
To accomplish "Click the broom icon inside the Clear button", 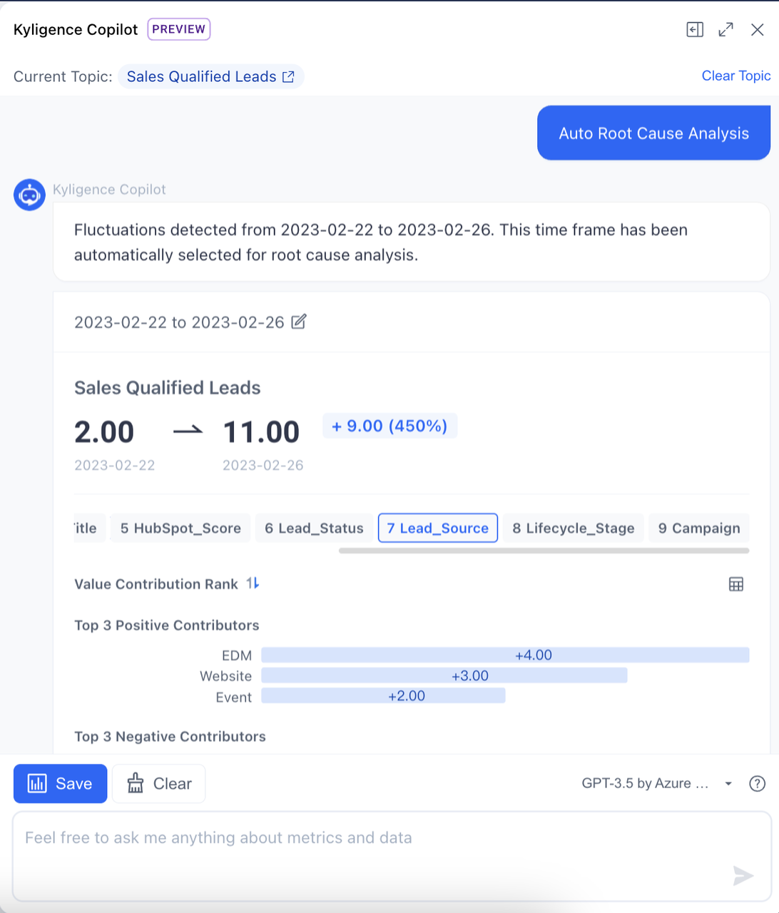I will point(135,783).
